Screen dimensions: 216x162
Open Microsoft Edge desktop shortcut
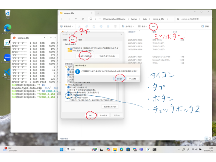[7, 29]
